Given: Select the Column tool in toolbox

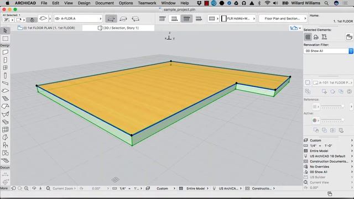Looking at the screenshot, I should click(x=5, y=75).
